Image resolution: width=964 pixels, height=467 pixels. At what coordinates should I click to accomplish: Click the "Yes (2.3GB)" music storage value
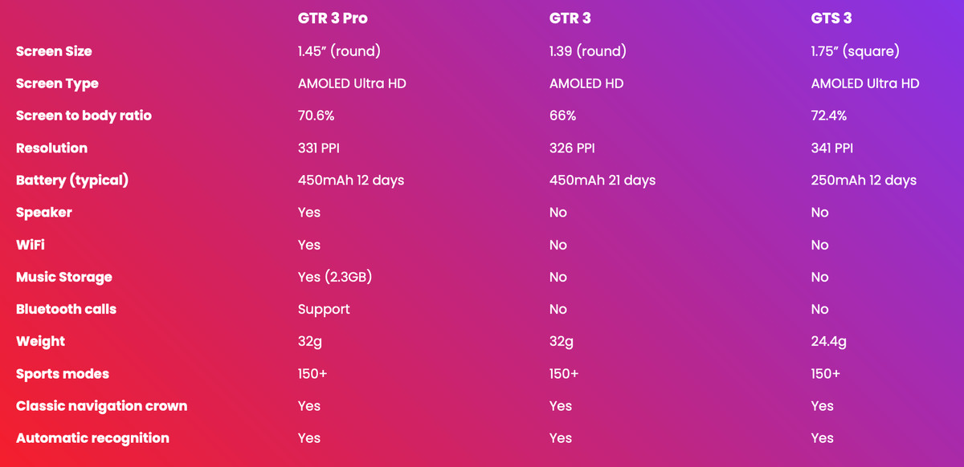(335, 277)
